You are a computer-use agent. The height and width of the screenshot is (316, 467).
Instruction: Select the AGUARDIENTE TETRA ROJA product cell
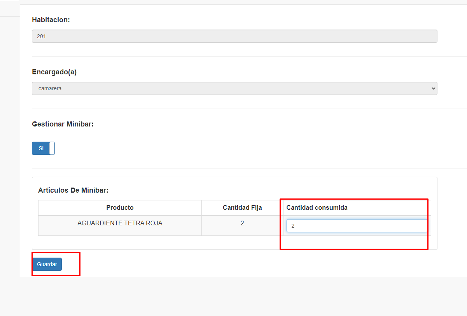tap(120, 223)
